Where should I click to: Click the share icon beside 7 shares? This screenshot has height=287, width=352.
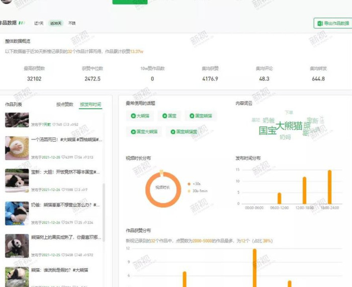click(x=83, y=190)
